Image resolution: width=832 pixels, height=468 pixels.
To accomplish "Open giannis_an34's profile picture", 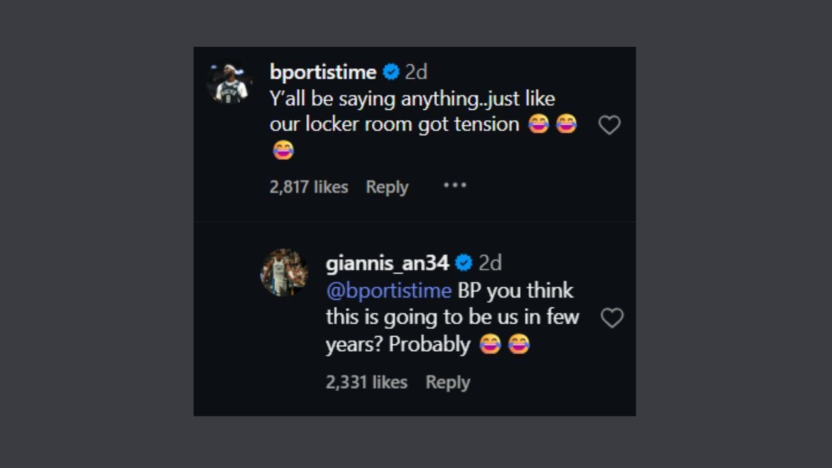I will 284,272.
